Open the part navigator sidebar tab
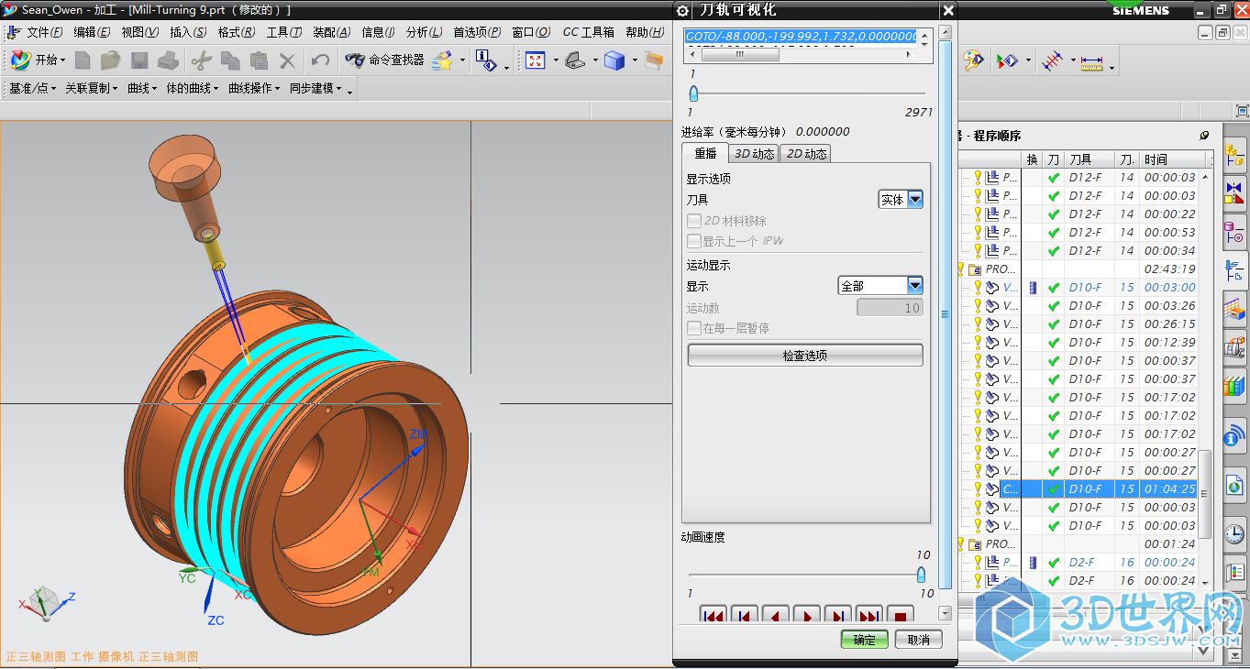This screenshot has width=1250, height=669. [1234, 233]
